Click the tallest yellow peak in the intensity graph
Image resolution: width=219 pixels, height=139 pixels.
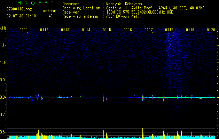[164, 133]
